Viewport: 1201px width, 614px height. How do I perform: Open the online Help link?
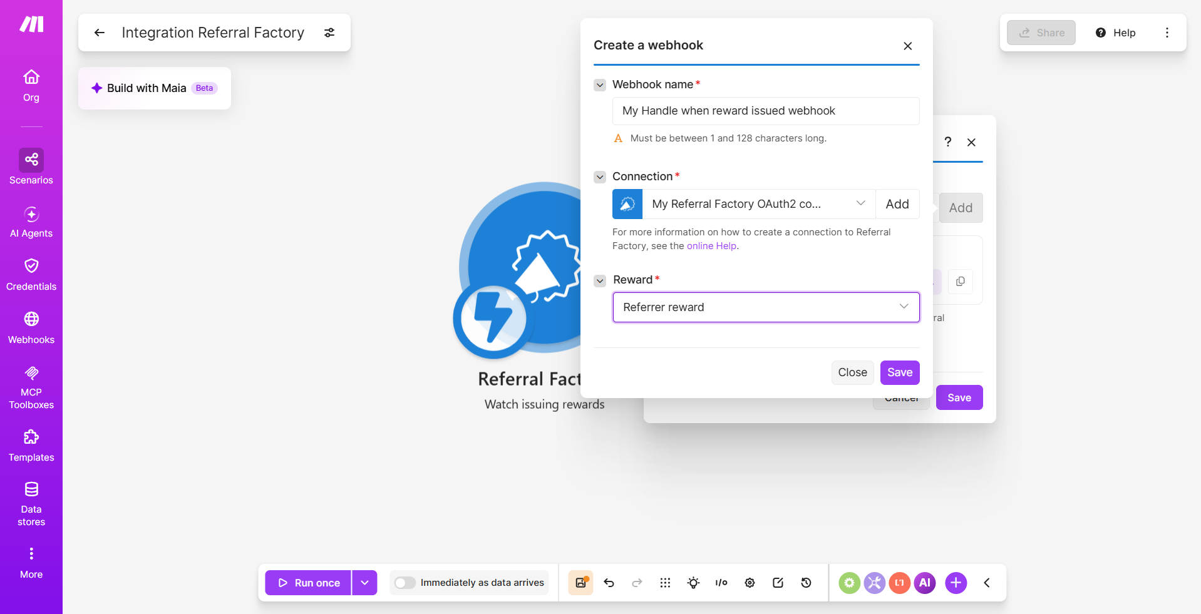pyautogui.click(x=711, y=246)
